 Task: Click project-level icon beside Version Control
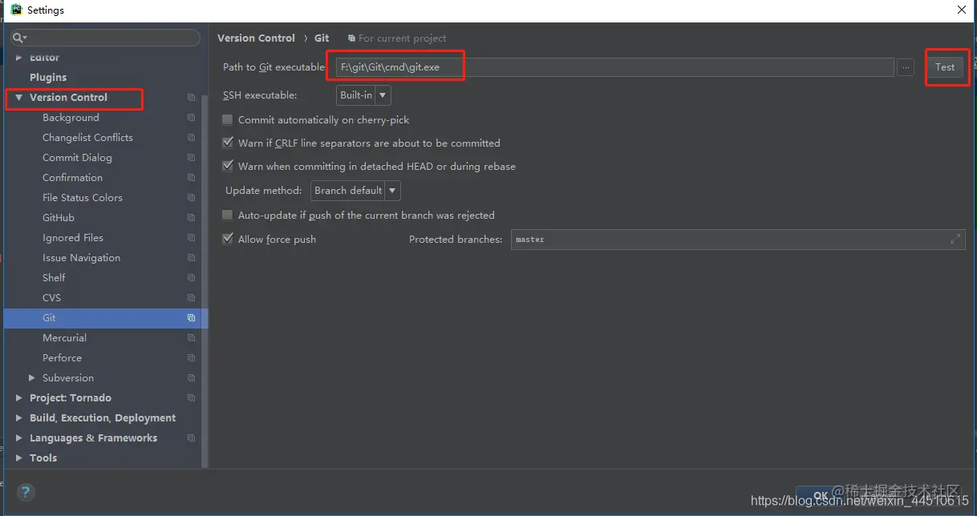[x=191, y=98]
